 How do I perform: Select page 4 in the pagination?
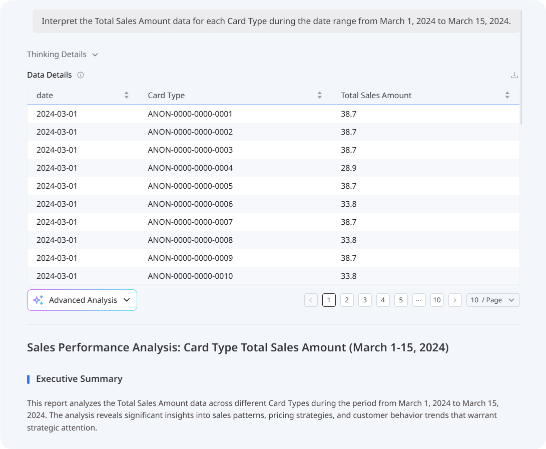click(x=383, y=300)
